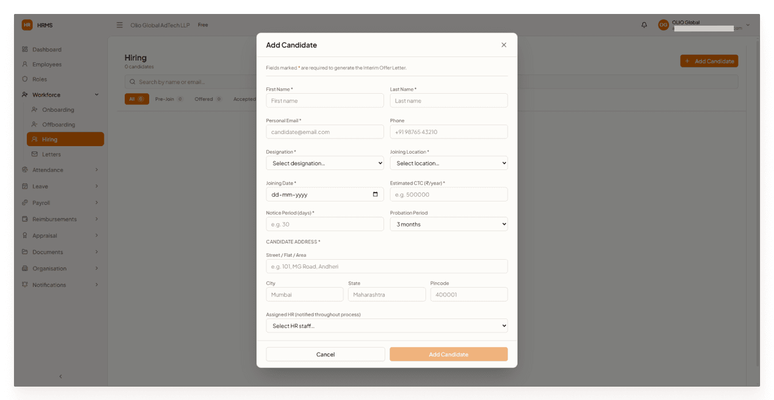Click the Estimated CTC input field

click(449, 194)
